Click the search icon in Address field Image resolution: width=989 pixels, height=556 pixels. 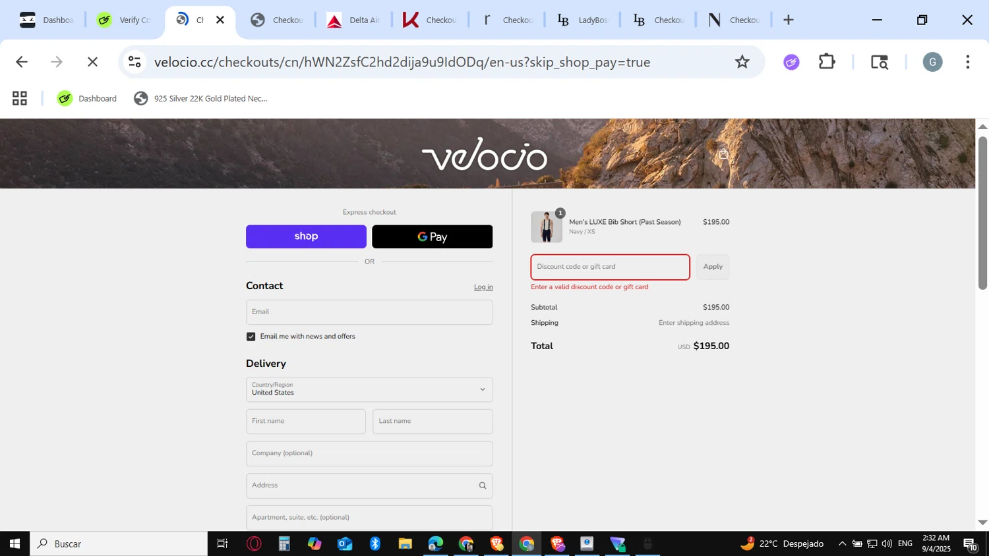483,486
